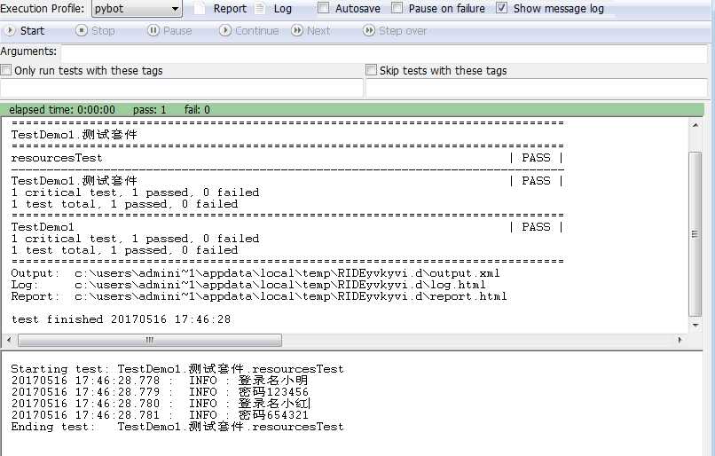Click output pane scroll up arrow
The height and width of the screenshot is (456, 715).
[695, 125]
